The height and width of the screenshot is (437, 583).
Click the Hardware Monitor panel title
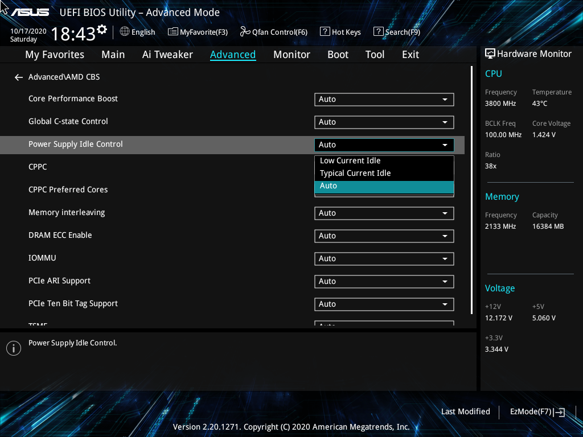click(534, 54)
